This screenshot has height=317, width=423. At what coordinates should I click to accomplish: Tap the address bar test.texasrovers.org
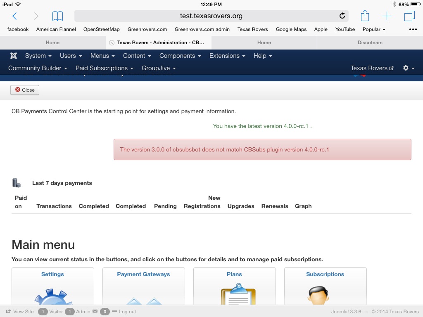[211, 16]
